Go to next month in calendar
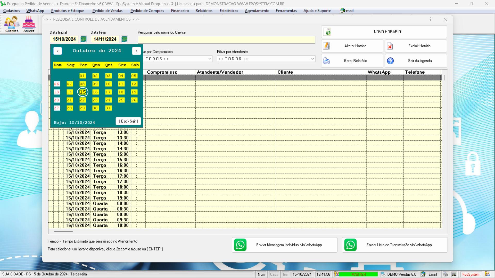 tap(136, 51)
